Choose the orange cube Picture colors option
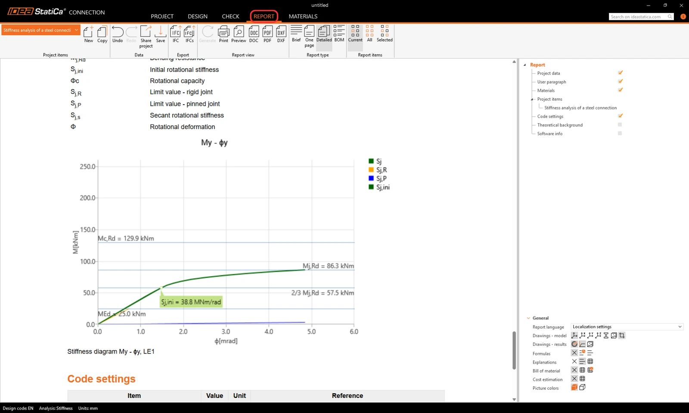This screenshot has height=413, width=689. 574,387
